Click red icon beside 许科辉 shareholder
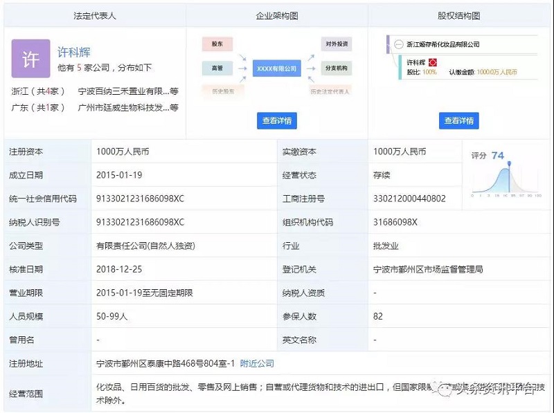 click(x=434, y=62)
